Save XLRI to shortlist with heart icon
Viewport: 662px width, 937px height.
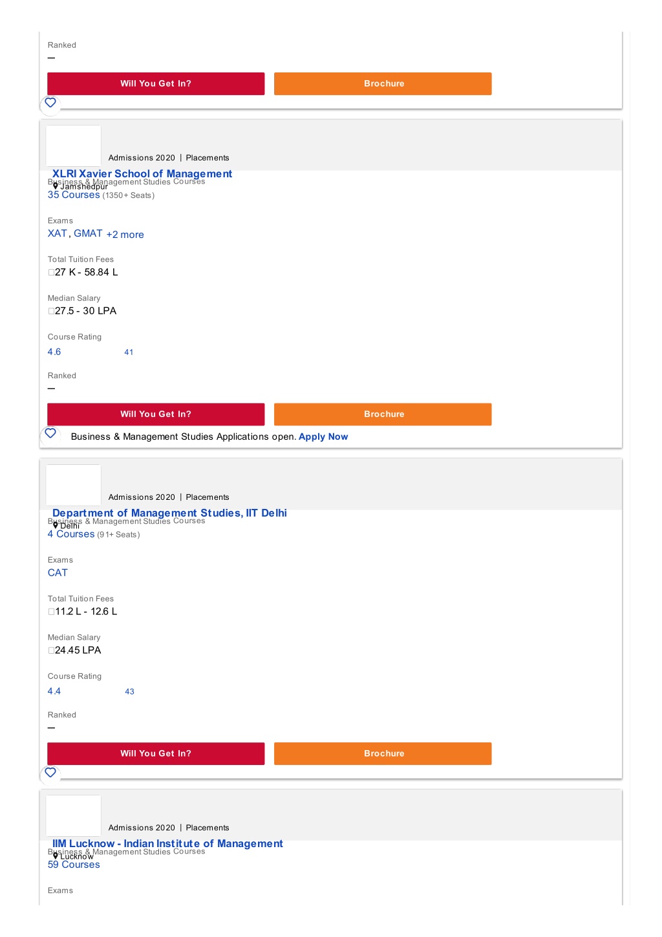click(x=50, y=433)
